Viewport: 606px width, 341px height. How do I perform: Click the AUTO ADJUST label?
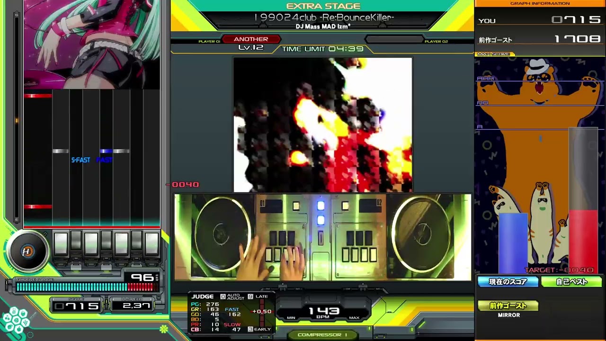(x=235, y=296)
